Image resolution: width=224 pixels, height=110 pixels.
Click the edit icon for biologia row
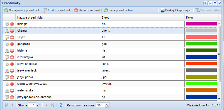coord(7,24)
